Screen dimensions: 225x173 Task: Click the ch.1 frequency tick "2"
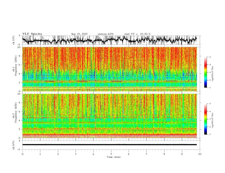20,83
